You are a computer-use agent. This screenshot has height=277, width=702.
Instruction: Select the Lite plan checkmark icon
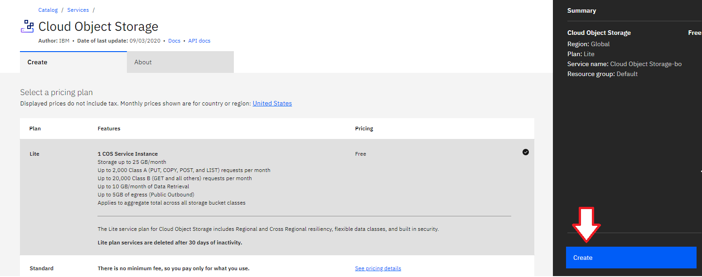click(x=525, y=153)
